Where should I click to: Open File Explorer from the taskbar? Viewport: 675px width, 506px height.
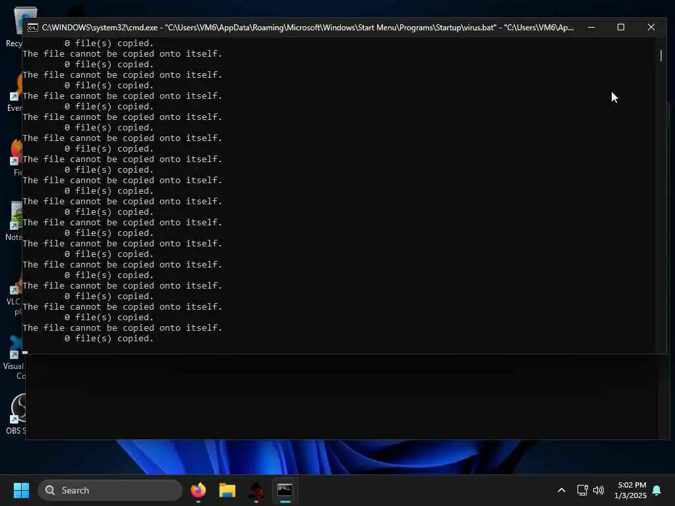227,490
